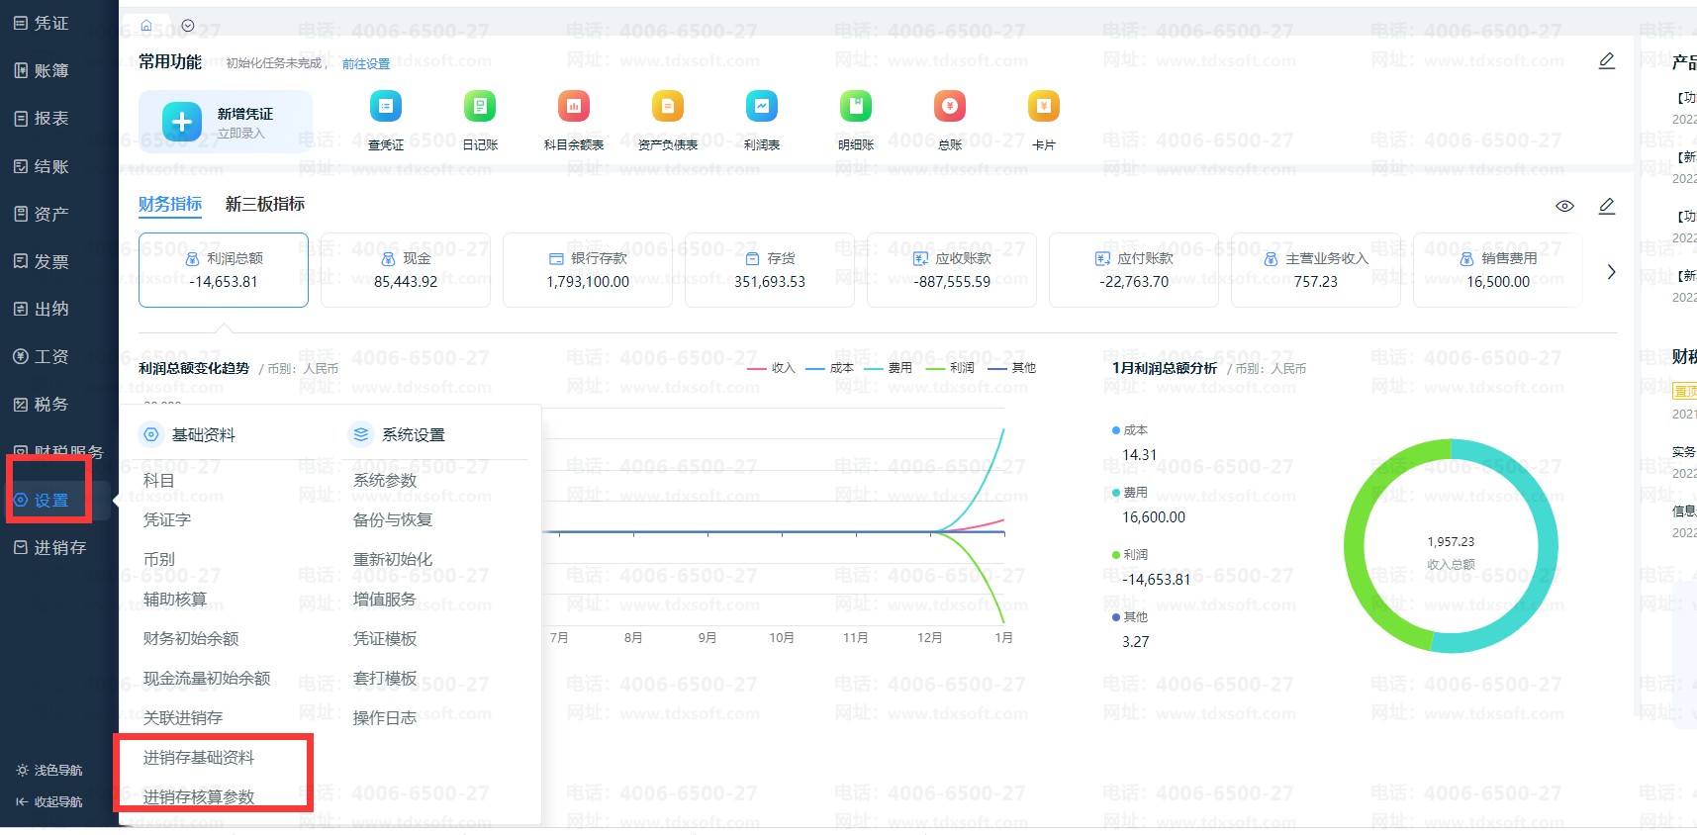Expand the dropdown arrow beside home icon
Viewport: 1697px width, 835px height.
point(188,26)
